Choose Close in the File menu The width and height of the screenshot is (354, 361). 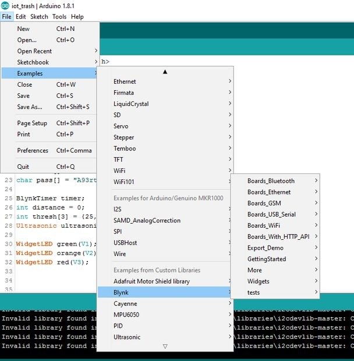click(x=49, y=84)
